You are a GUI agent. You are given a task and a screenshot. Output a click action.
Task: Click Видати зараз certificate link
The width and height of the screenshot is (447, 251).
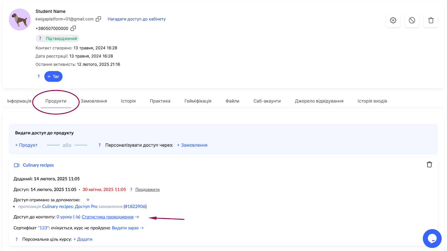tap(128, 228)
